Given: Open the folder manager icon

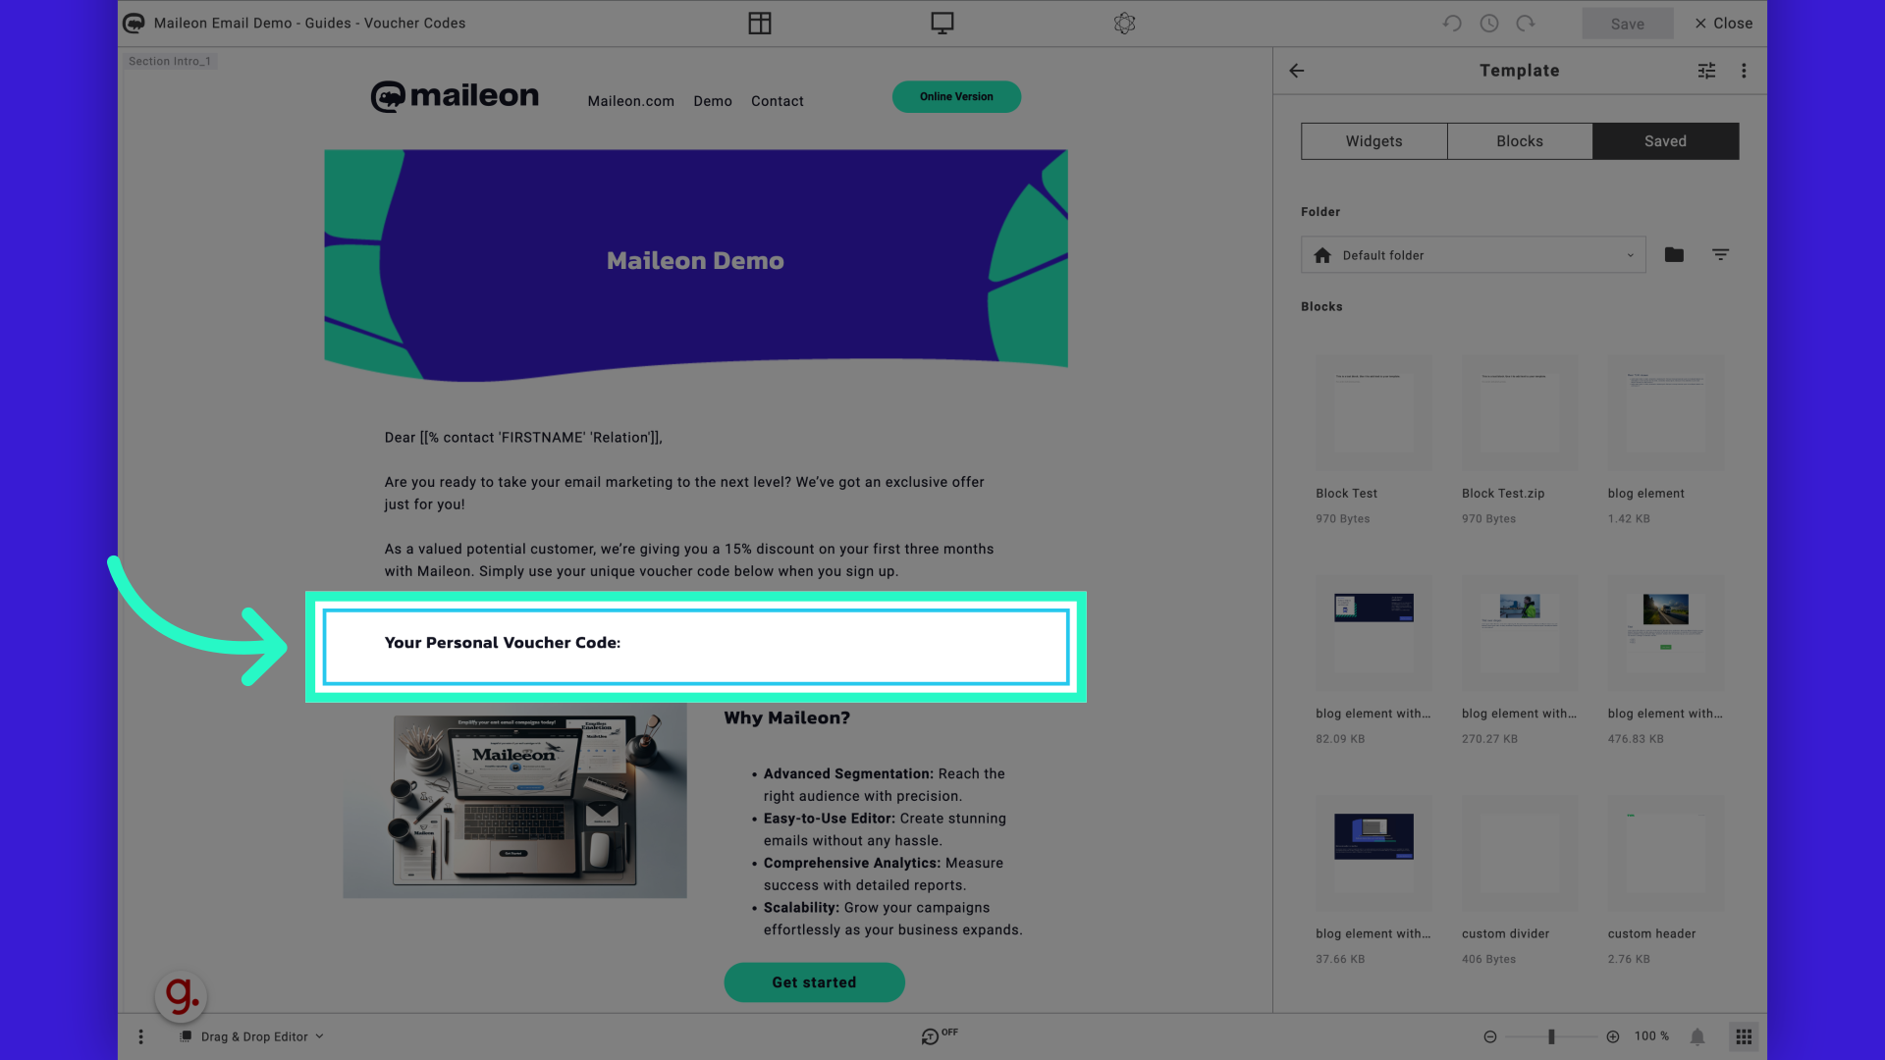Looking at the screenshot, I should [1674, 255].
